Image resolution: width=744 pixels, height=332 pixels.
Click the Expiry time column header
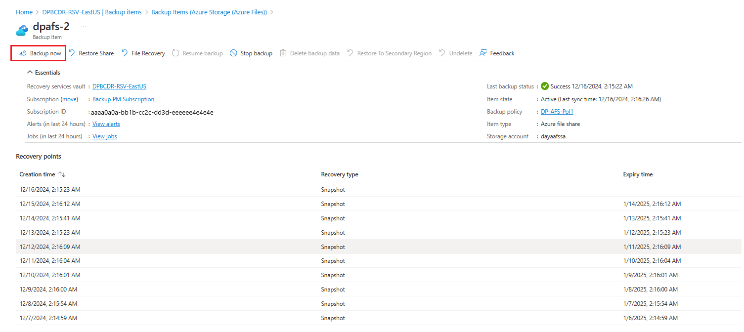click(x=638, y=174)
